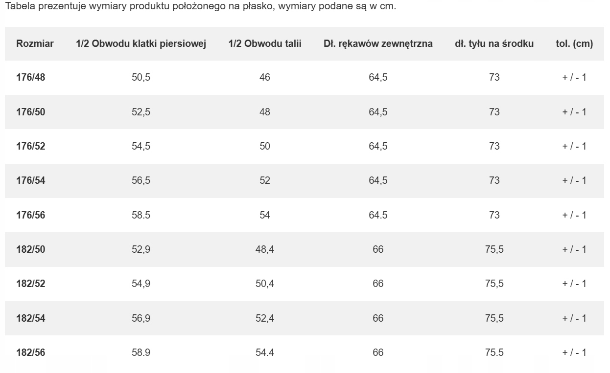Screen dimensions: 610x373
Task: Click the 50,5 chest measurement cell
Action: coord(141,77)
